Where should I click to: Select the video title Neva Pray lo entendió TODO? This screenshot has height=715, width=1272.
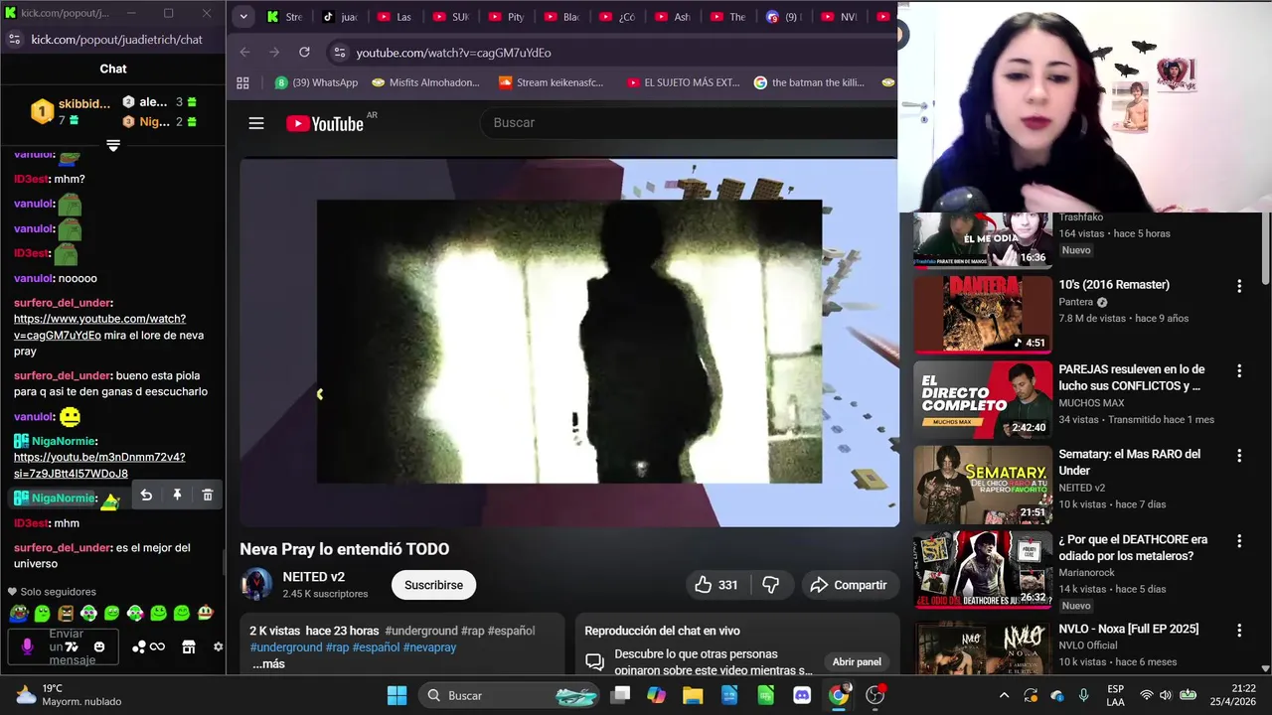coord(344,549)
